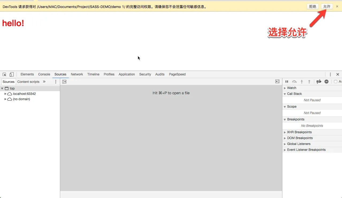Expand the (no domain) tree node

pos(5,99)
